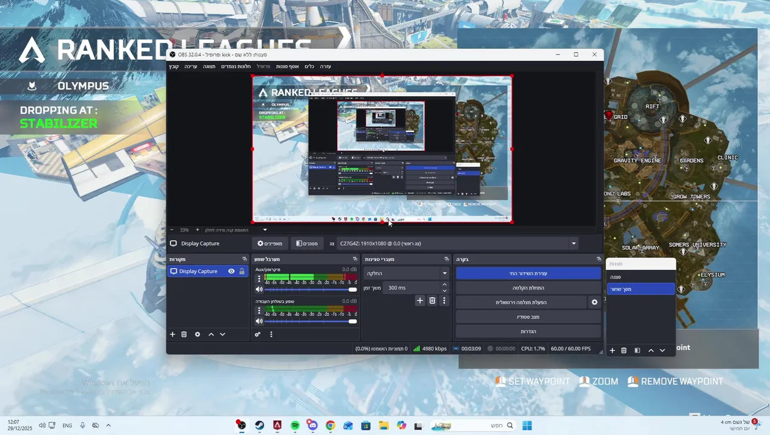The image size is (770, 435).
Task: Zoom out preview with minus icon
Action: click(x=172, y=230)
